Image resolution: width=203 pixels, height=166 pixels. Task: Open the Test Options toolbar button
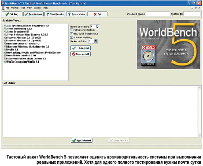tap(33, 14)
